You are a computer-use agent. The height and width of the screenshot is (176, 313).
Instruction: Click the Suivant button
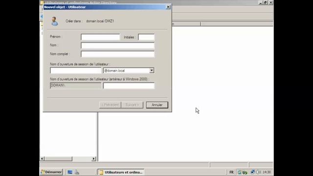coord(132,105)
